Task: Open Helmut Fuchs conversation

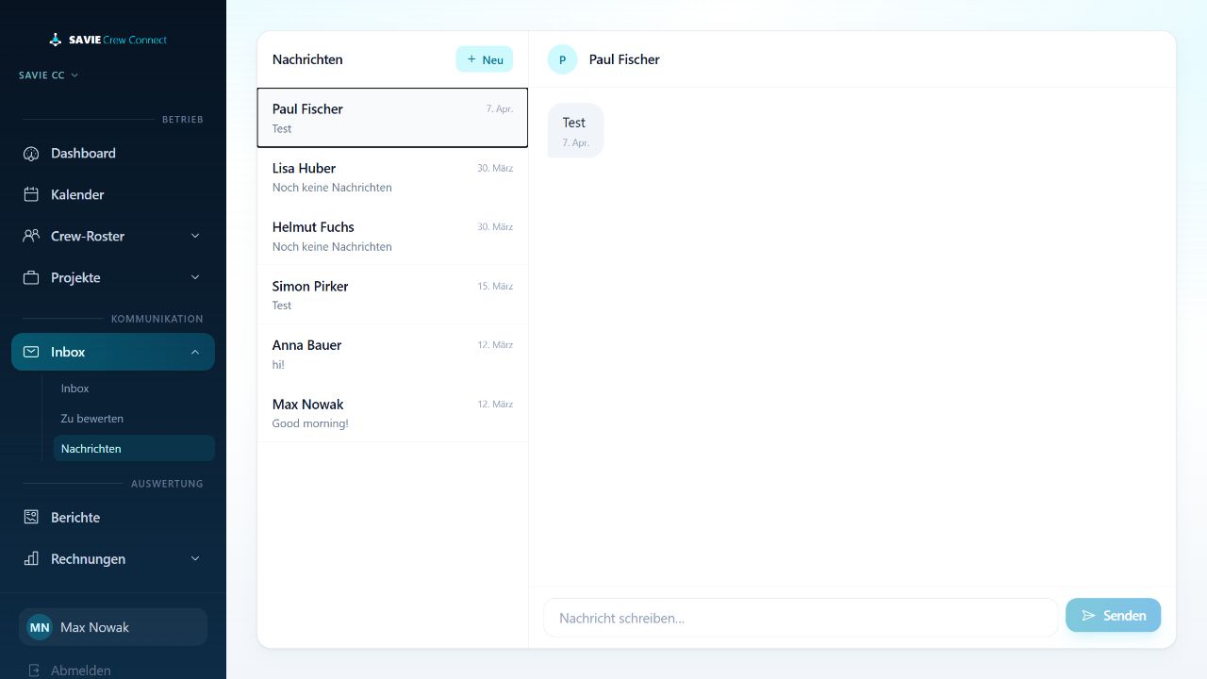Action: [392, 236]
